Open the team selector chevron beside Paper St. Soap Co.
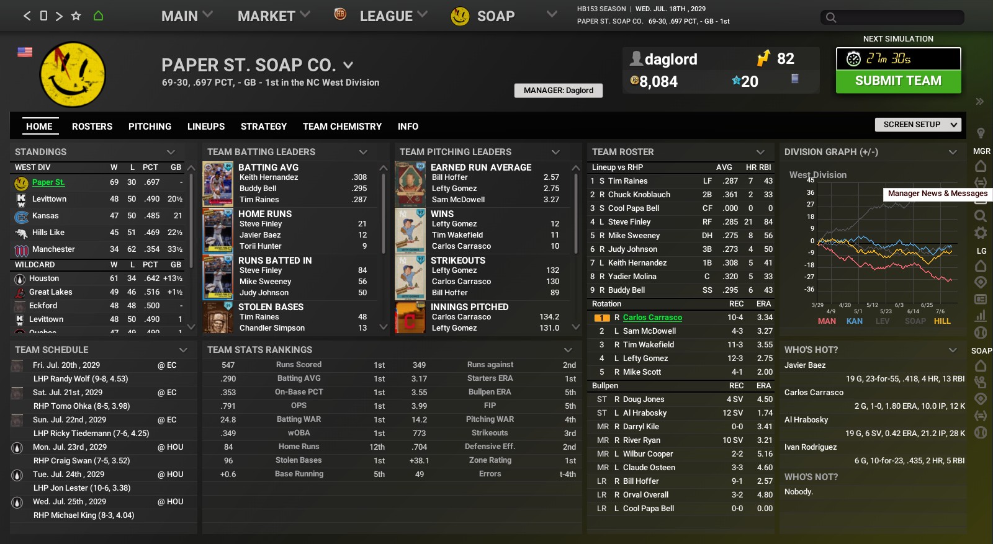Viewport: 993px width, 544px height. tap(348, 65)
